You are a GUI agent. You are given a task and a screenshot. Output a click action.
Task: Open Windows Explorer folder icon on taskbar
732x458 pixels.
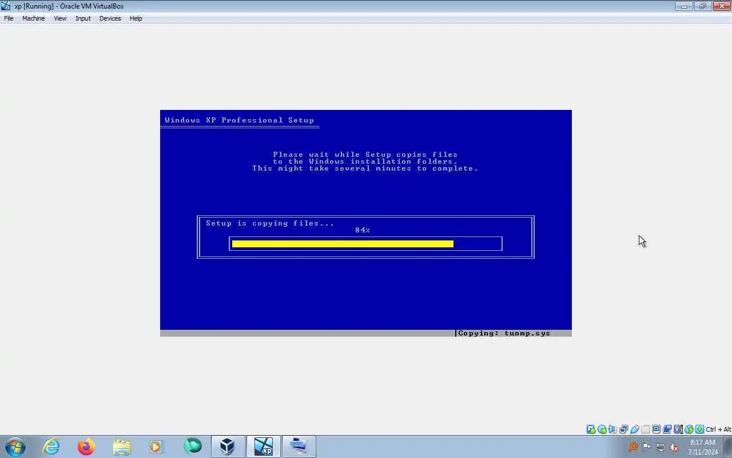click(x=122, y=447)
